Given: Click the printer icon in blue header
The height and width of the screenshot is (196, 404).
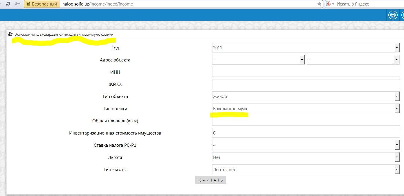Looking at the screenshot, I should pos(393,15).
